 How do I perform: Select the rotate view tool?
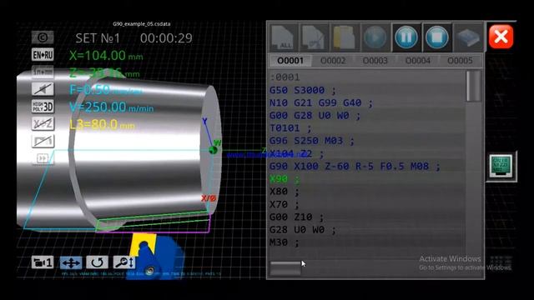click(x=98, y=262)
